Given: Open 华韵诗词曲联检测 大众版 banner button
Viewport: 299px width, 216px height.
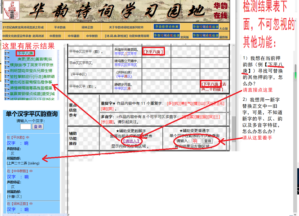Looking at the screenshot, I should tap(206, 27).
